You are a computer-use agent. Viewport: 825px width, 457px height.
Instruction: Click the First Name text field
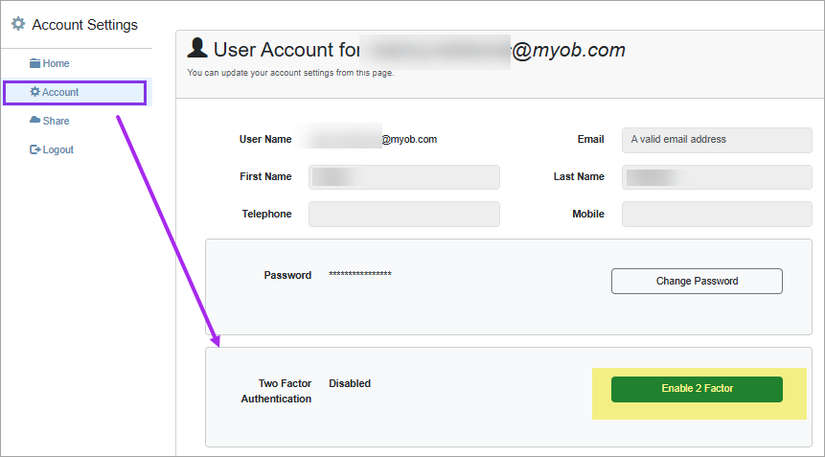click(404, 177)
